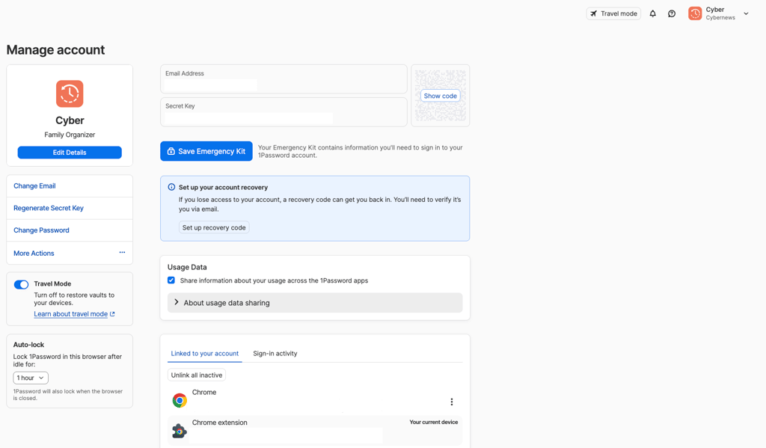Open the notifications bell
Screen dimensions: 766x448
tap(652, 13)
